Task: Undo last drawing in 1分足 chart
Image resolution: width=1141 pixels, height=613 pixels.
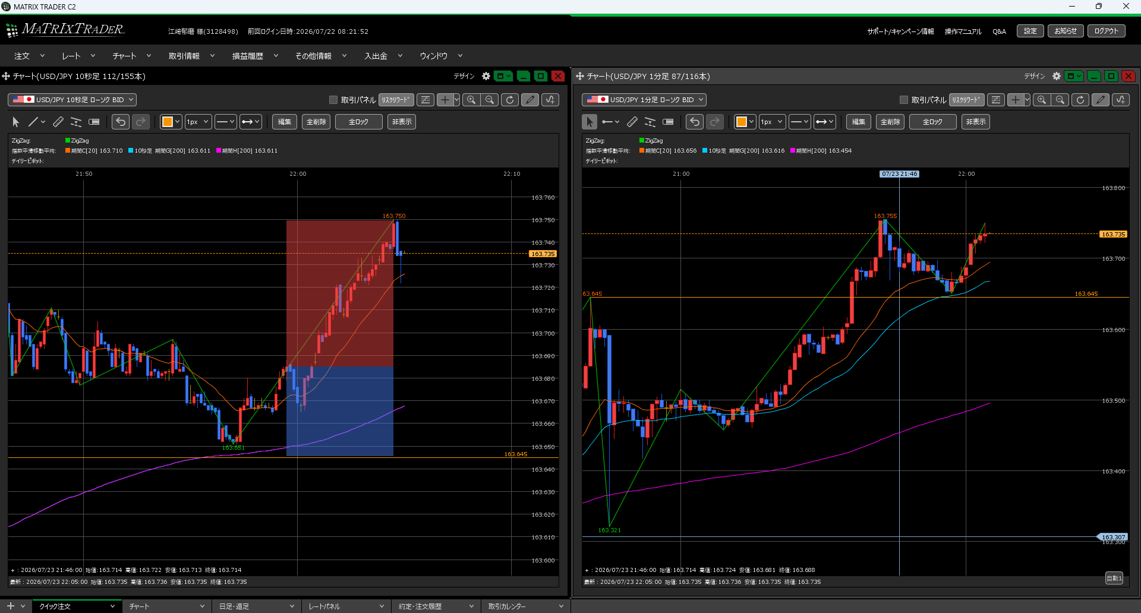Action: pos(695,122)
